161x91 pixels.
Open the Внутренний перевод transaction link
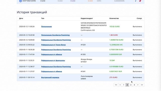coord(50,78)
